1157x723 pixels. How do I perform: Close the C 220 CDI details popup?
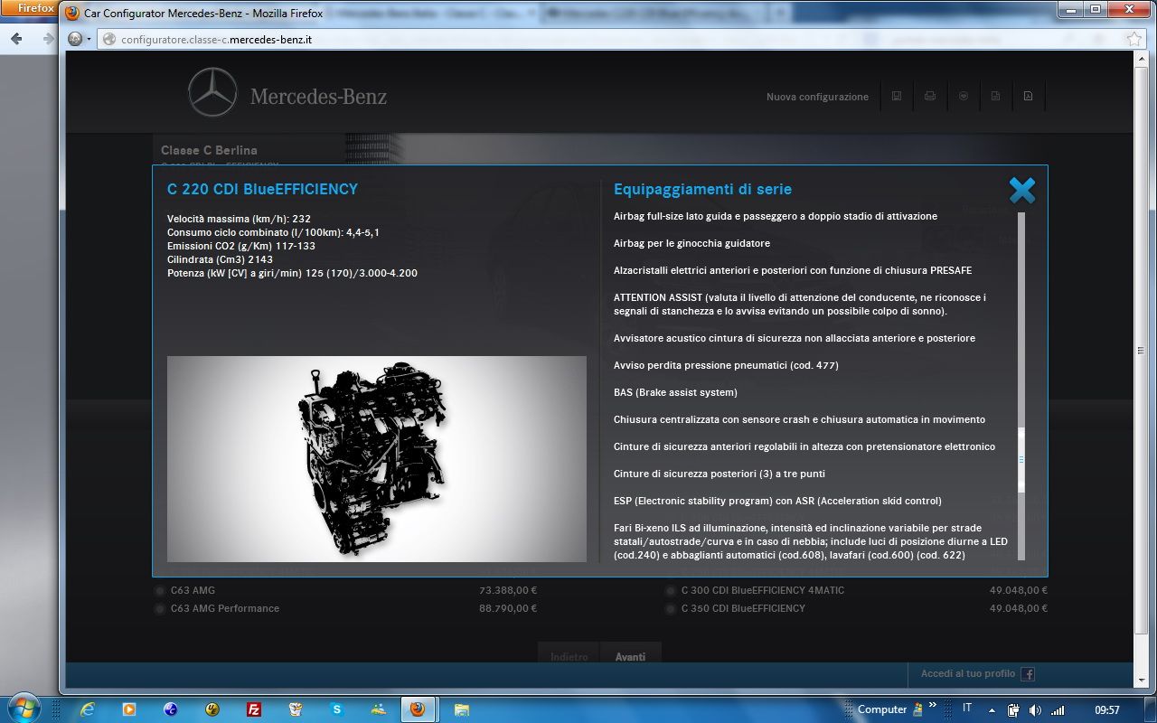(x=1021, y=191)
